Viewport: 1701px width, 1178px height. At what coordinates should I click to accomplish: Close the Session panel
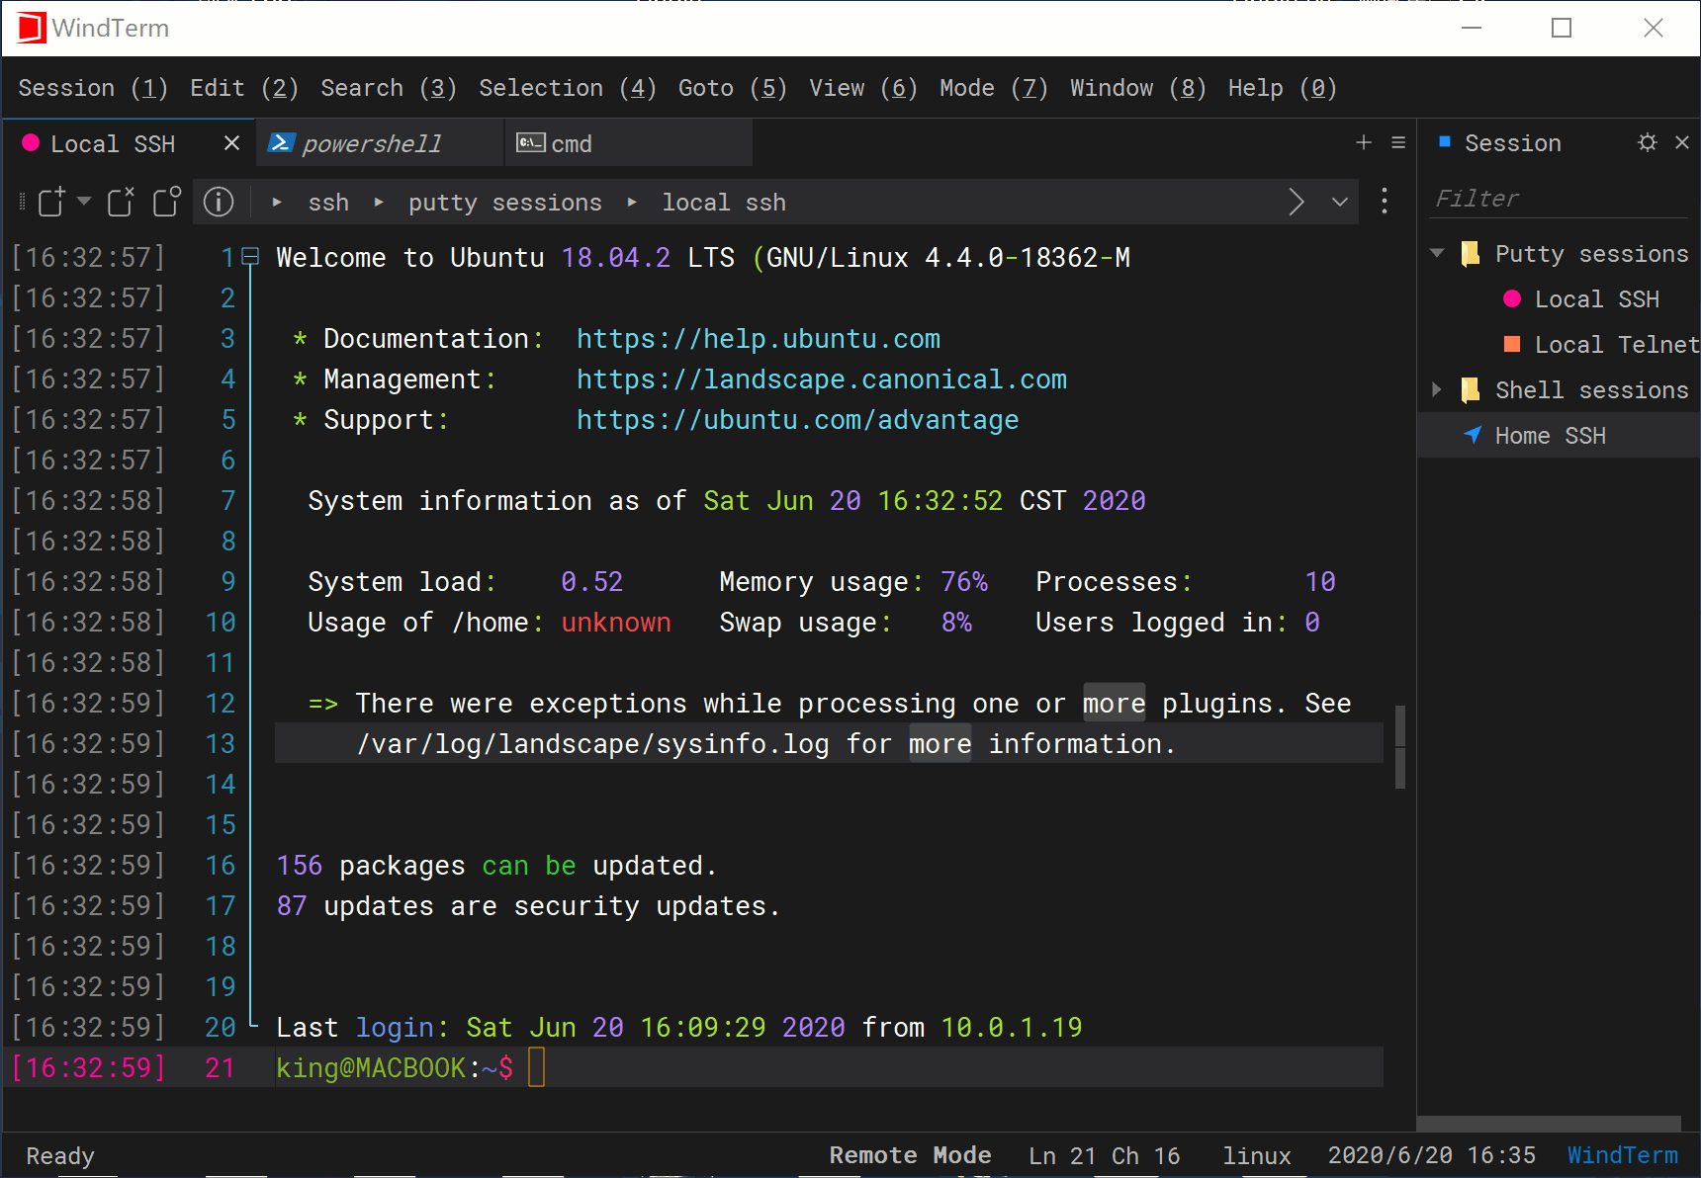click(x=1682, y=142)
